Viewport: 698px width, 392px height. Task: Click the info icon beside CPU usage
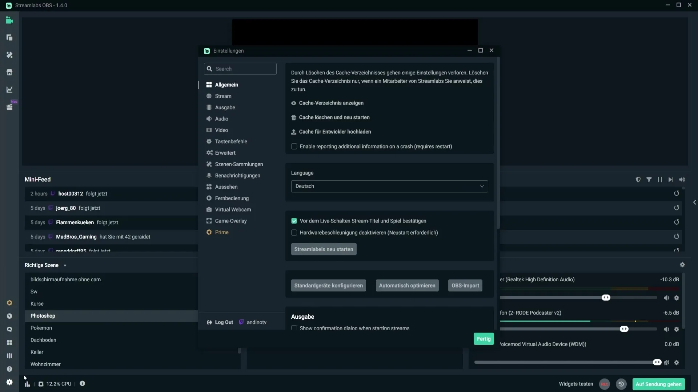tap(83, 384)
